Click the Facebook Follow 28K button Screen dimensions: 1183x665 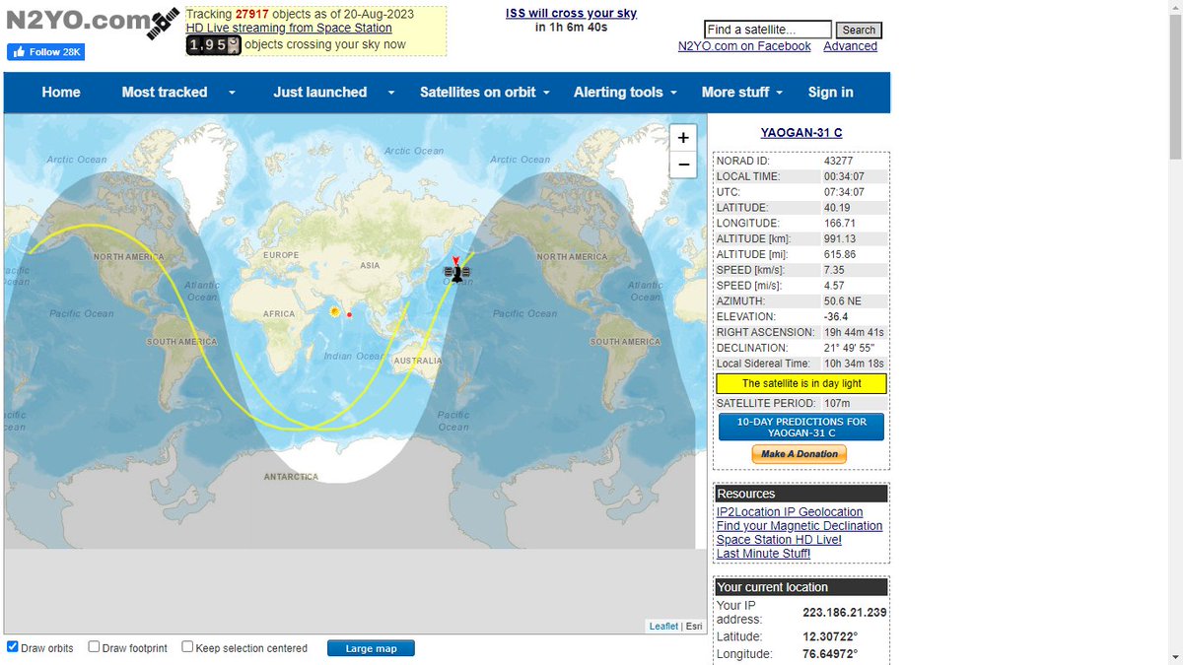tap(45, 52)
